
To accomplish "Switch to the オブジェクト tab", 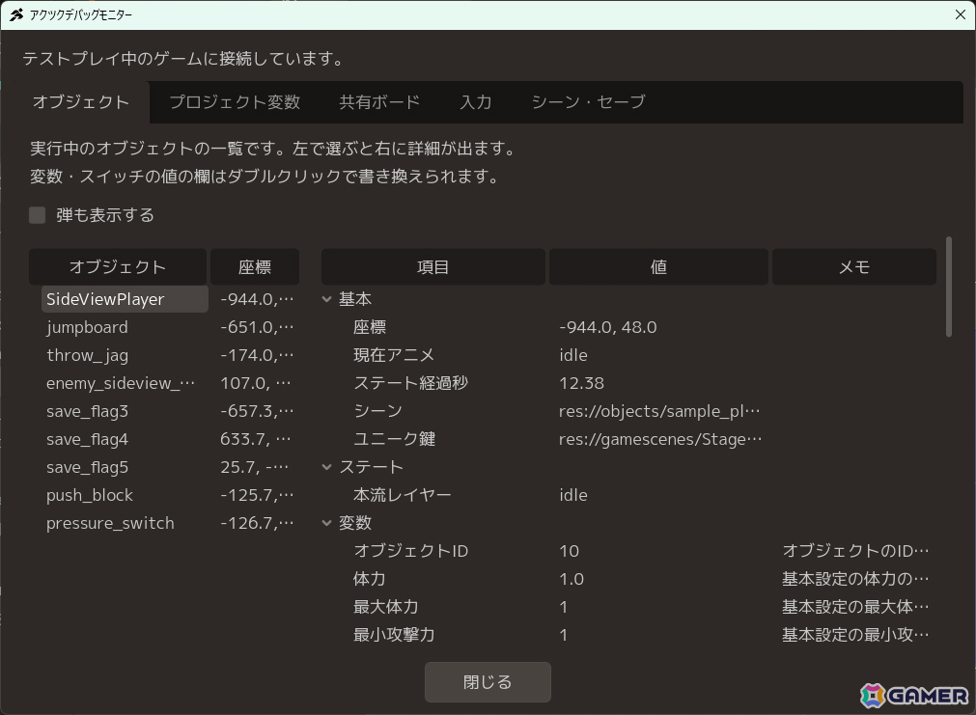I will coord(81,102).
